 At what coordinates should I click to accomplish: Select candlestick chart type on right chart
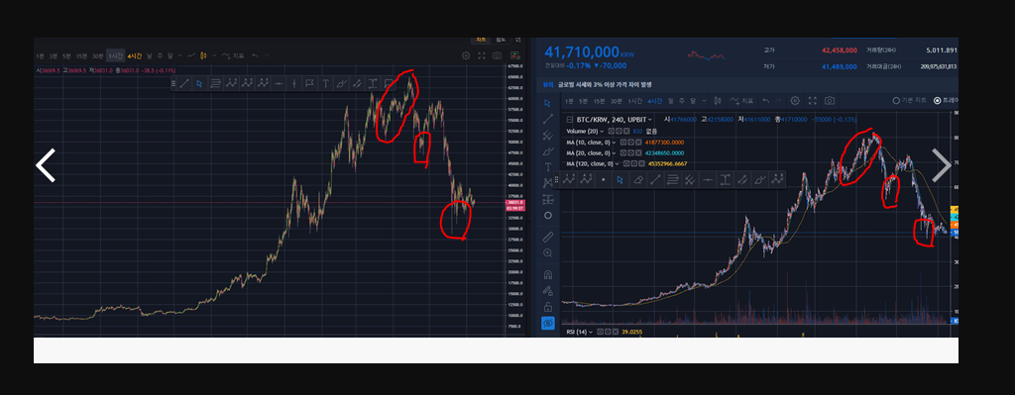point(718,101)
